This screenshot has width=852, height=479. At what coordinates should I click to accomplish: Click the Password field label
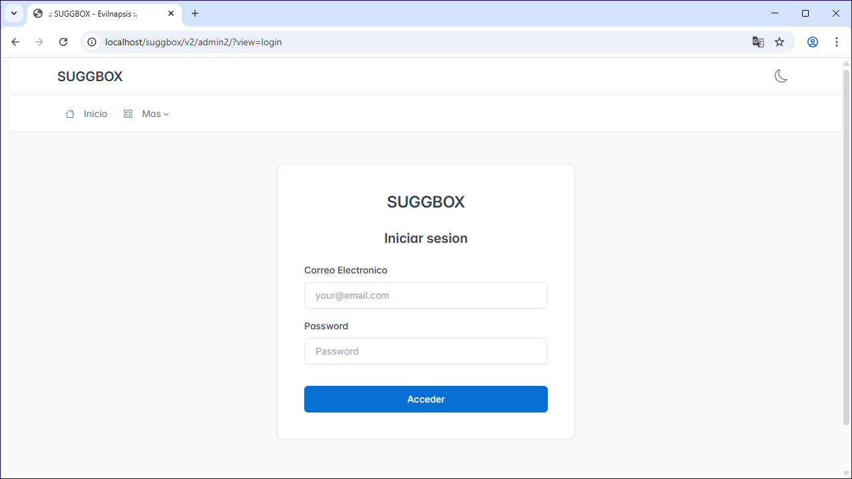[326, 326]
